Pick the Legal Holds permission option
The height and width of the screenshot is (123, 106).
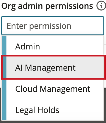click(x=53, y=110)
